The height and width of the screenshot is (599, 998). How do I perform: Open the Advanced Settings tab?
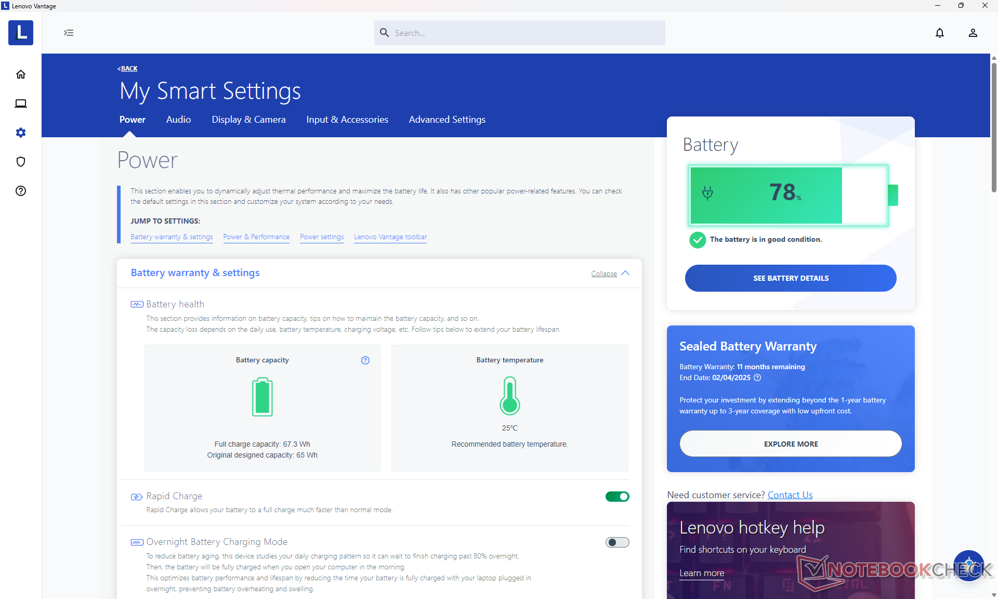pos(447,120)
